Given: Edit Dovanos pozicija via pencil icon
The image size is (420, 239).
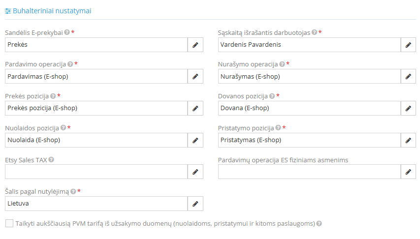Looking at the screenshot, I should [x=408, y=108].
